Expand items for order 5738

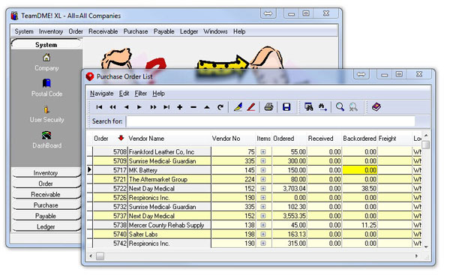click(x=263, y=225)
